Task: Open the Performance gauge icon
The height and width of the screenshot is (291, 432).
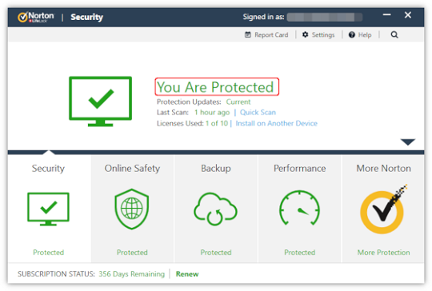Action: pos(299,208)
